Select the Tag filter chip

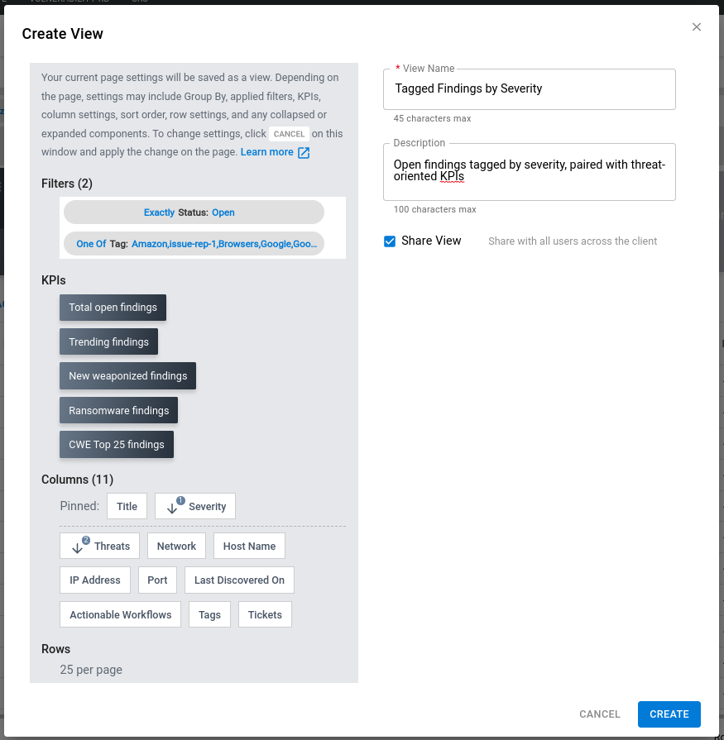[x=194, y=244]
